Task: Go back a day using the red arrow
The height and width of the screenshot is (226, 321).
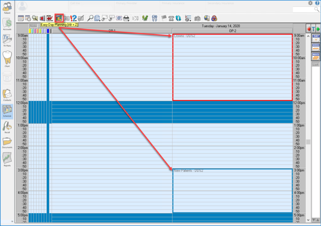Action: (x=309, y=29)
